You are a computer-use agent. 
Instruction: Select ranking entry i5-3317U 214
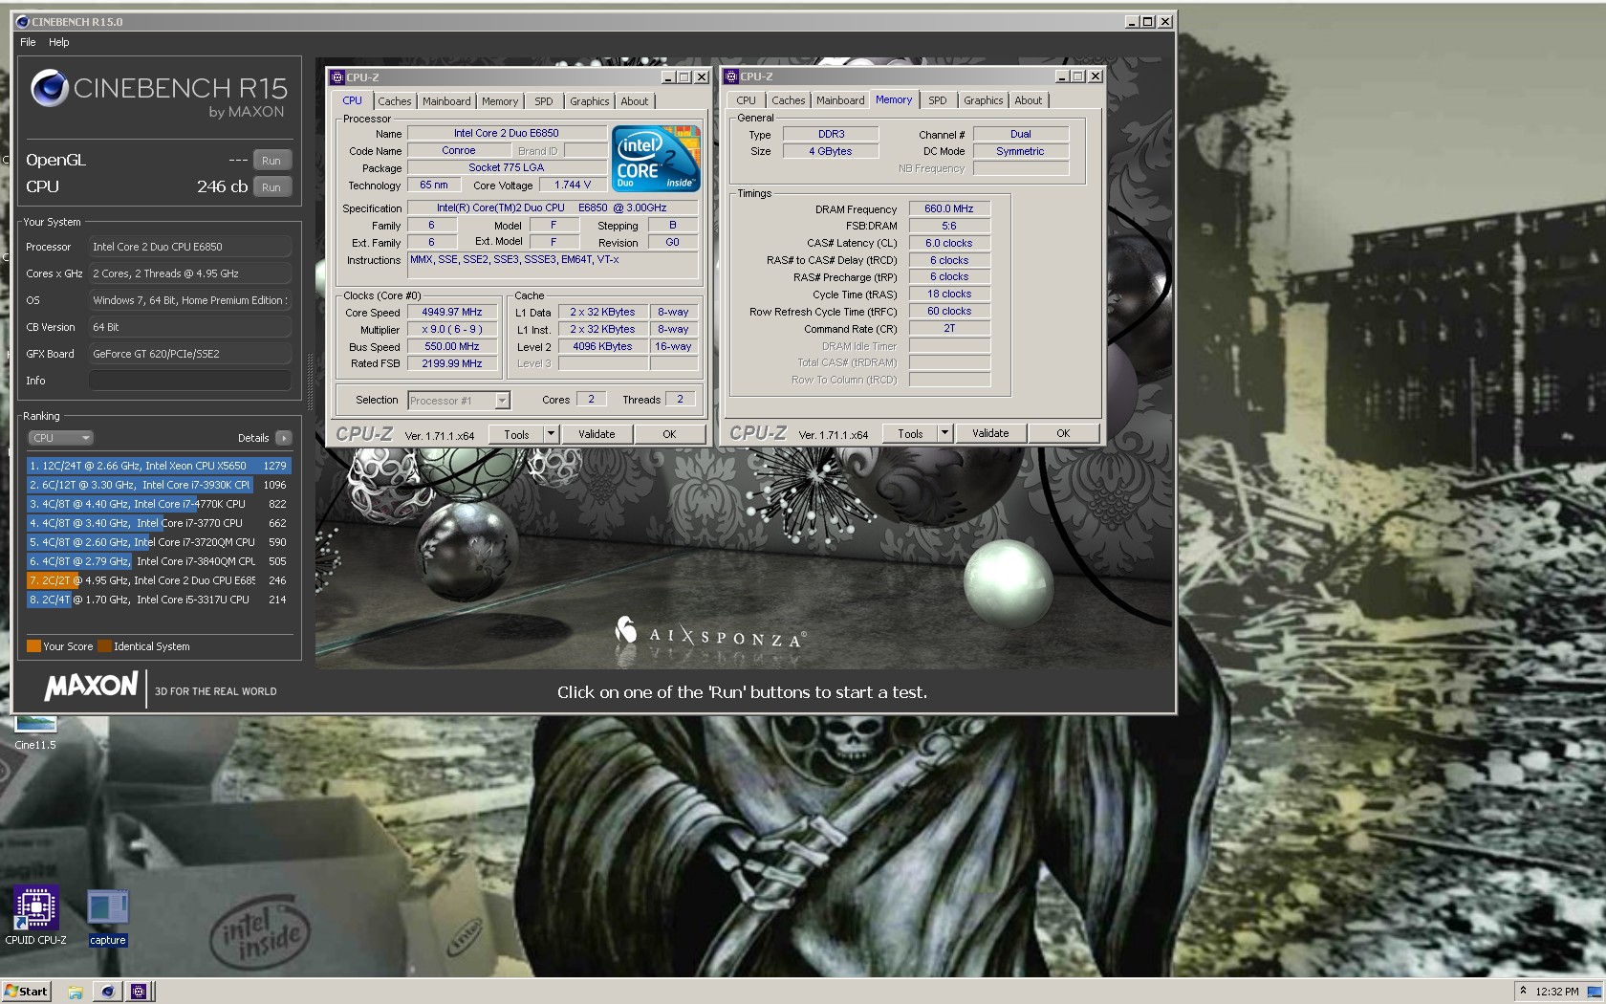(159, 600)
